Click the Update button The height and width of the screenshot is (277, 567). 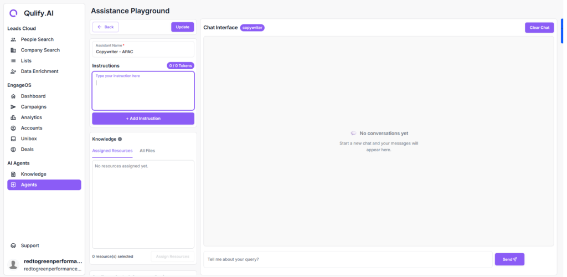pyautogui.click(x=183, y=27)
